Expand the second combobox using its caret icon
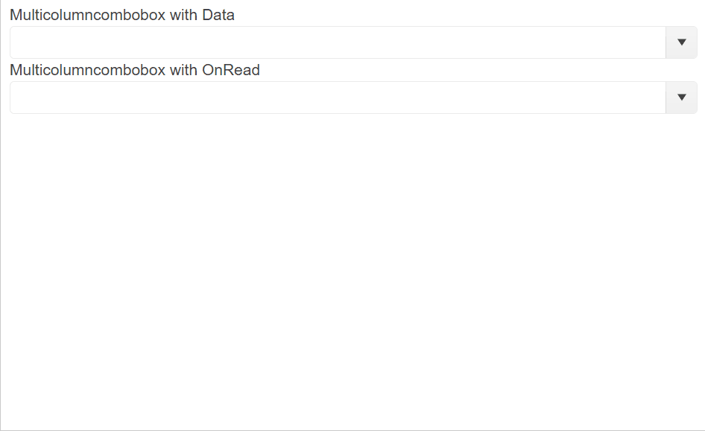This screenshot has width=705, height=431. 681,98
